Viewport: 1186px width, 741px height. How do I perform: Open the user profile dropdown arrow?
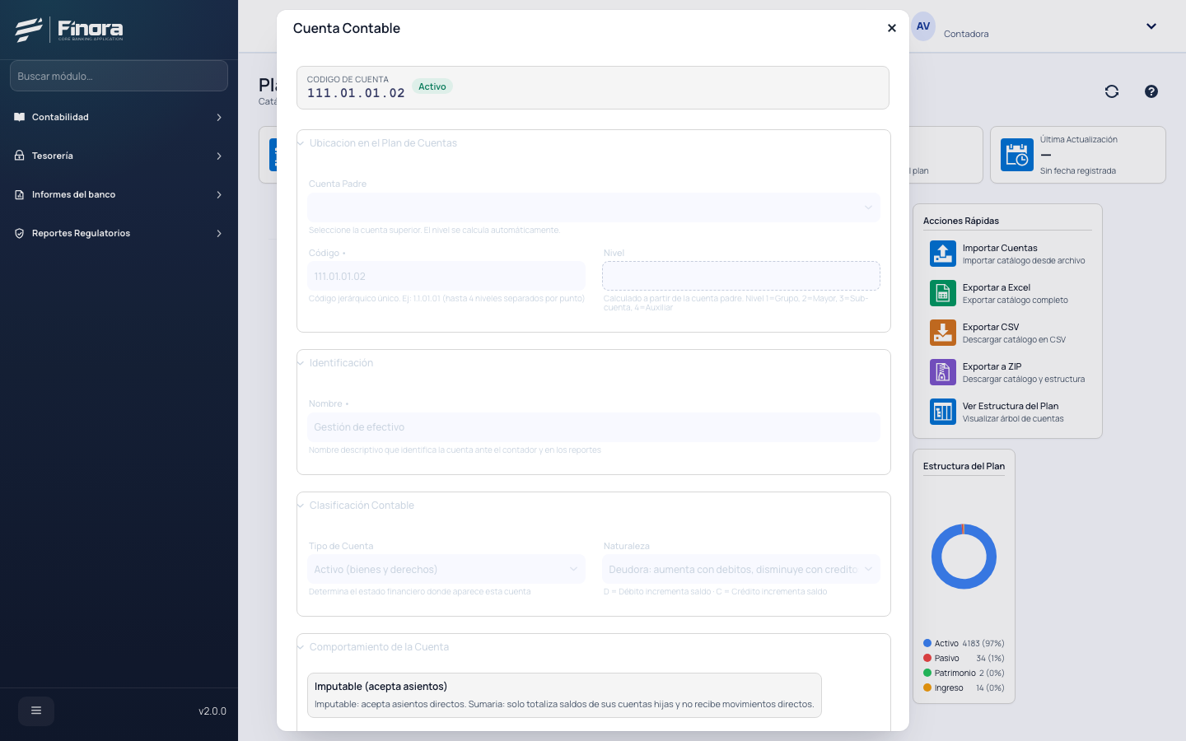coord(1151,26)
